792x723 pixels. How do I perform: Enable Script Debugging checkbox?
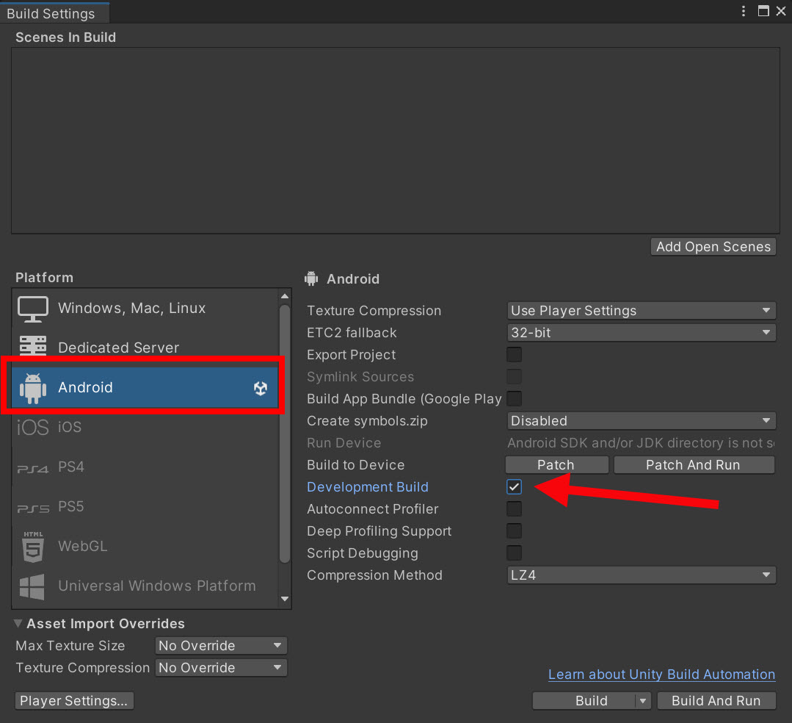515,553
